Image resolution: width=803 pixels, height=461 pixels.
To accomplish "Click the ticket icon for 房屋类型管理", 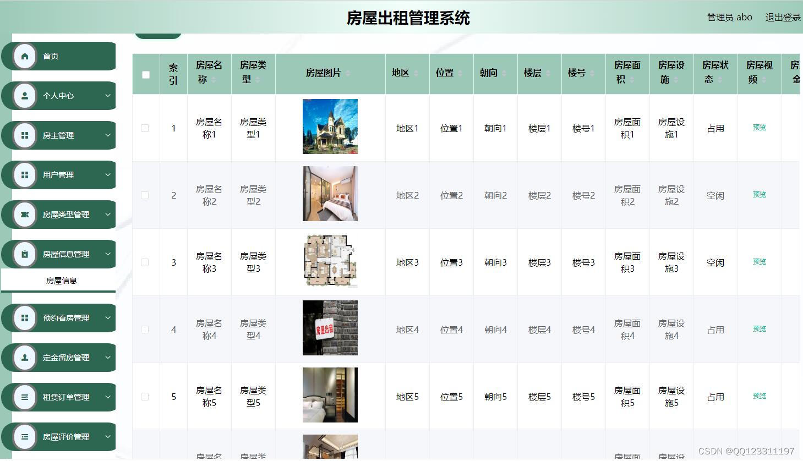I will pyautogui.click(x=25, y=215).
